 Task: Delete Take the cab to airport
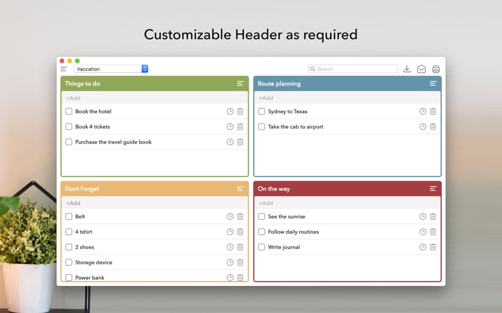pos(433,127)
